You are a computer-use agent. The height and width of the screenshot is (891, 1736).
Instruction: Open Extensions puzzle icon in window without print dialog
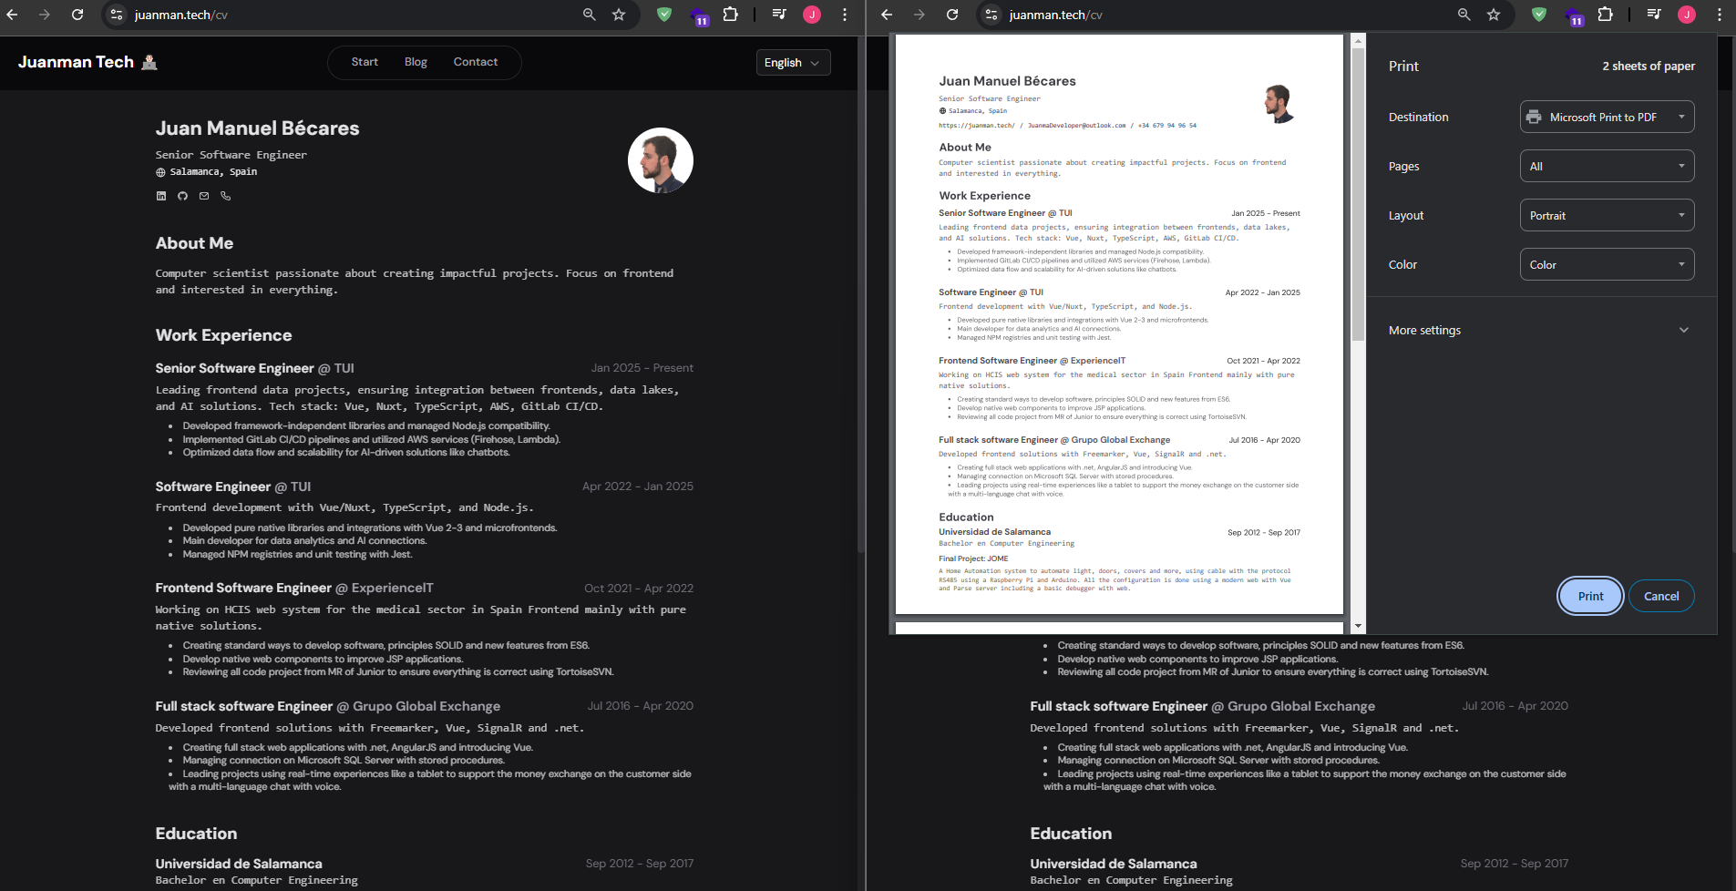(730, 15)
